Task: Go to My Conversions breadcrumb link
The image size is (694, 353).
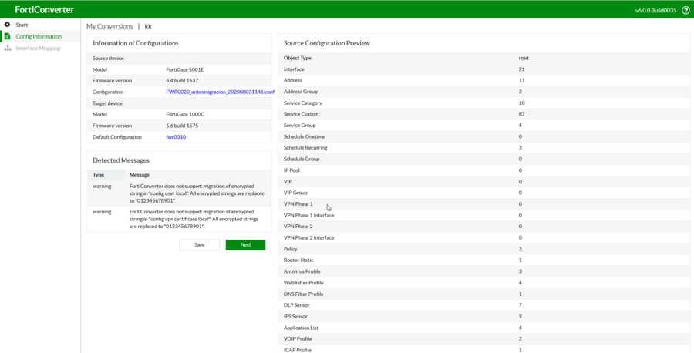Action: coord(109,26)
